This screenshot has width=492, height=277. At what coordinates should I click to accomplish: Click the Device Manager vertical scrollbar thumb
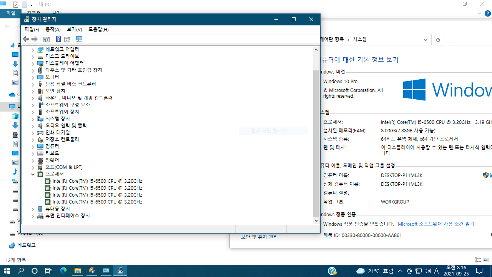tap(316, 144)
